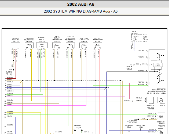Click the A/C High Pressure Sensor component box
169x134 pixels.
16,45
